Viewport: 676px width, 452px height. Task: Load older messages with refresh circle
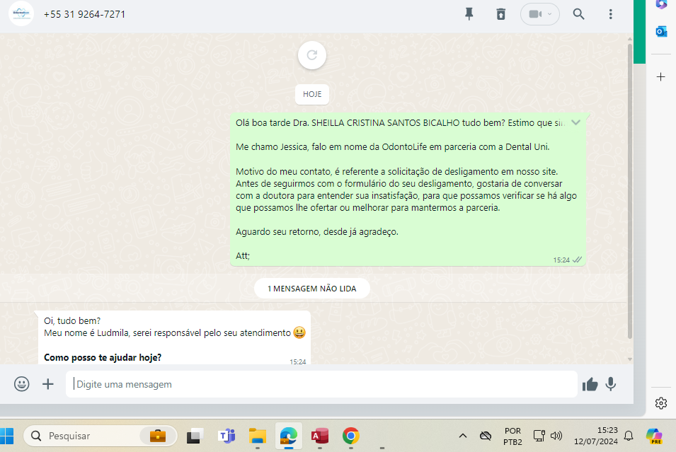312,55
